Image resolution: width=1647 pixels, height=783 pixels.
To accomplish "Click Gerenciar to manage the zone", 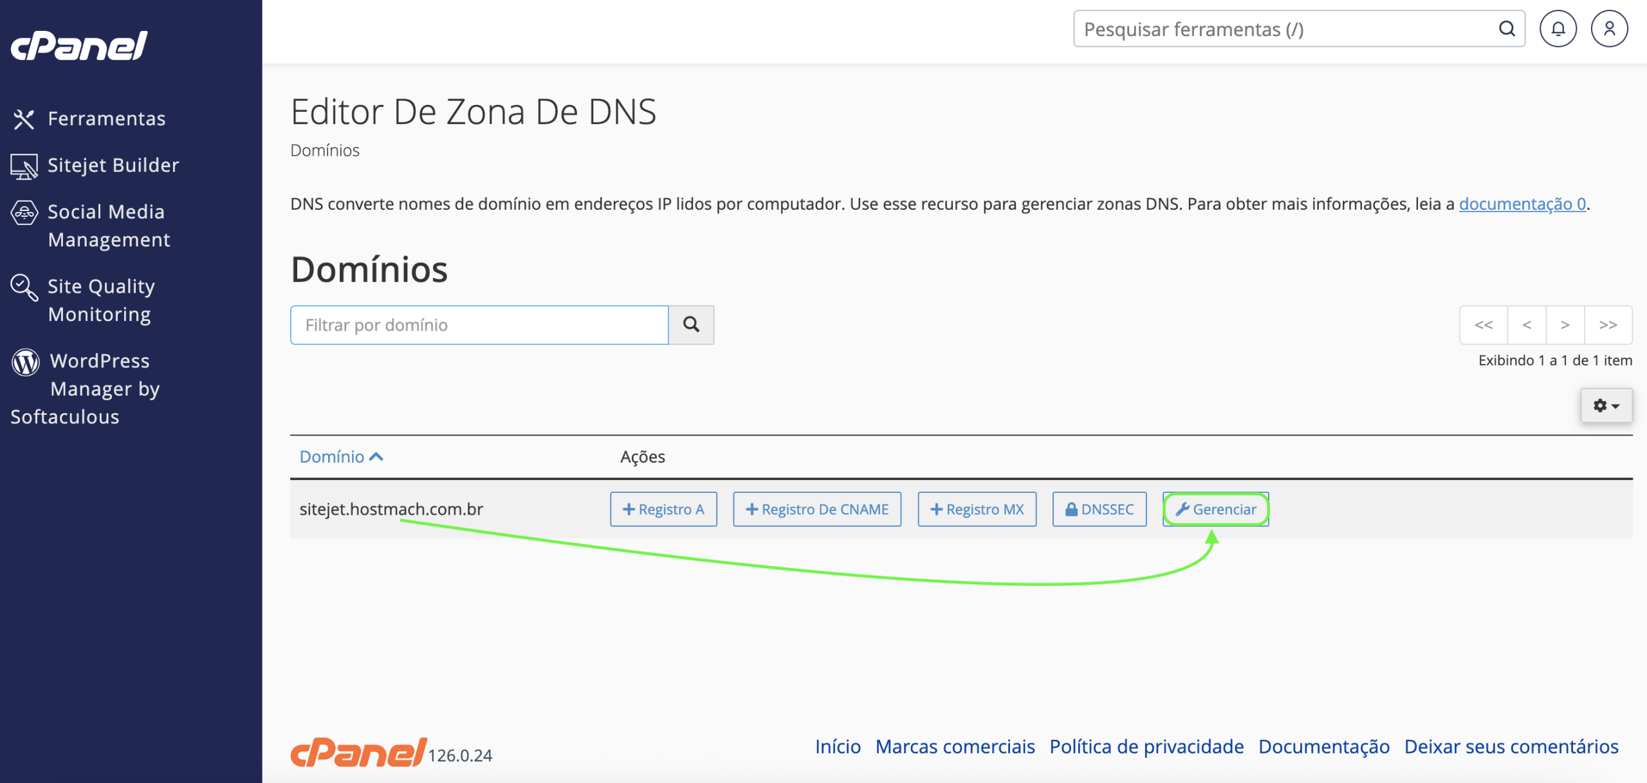I will (1215, 509).
